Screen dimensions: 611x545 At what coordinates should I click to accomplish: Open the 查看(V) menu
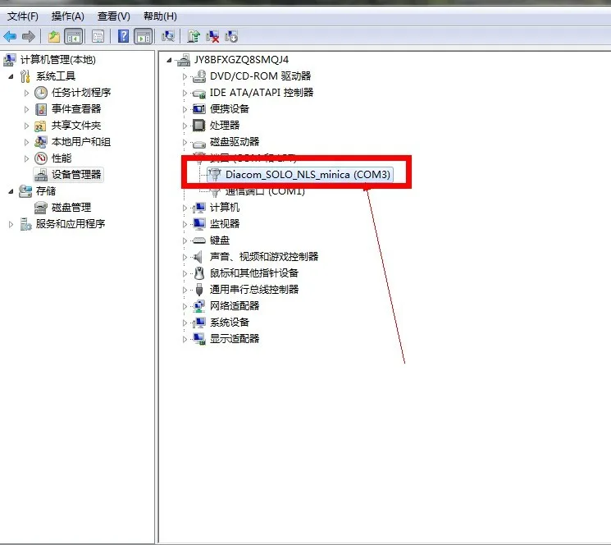(113, 16)
